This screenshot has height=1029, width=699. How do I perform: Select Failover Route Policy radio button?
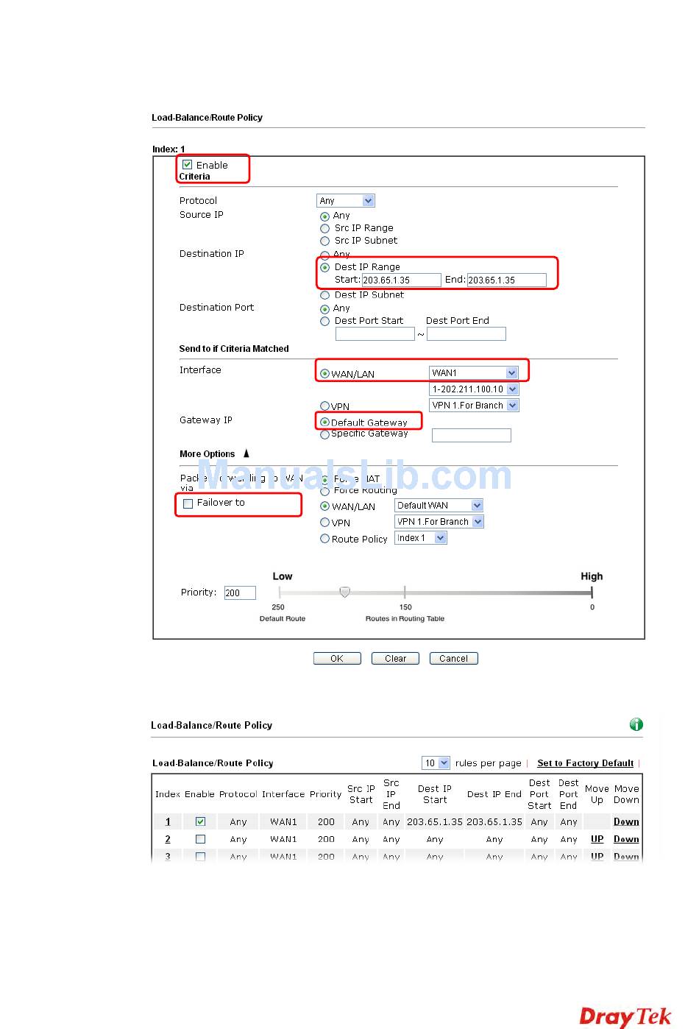pyautogui.click(x=324, y=539)
